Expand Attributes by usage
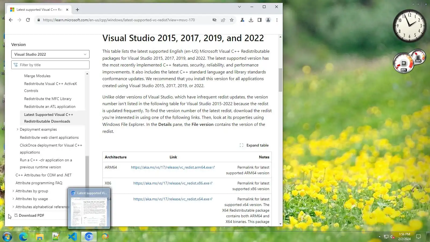The width and height of the screenshot is (430, 242). [13, 199]
